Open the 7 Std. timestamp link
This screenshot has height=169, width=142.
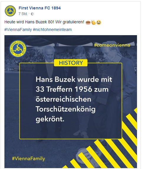(x=23, y=14)
